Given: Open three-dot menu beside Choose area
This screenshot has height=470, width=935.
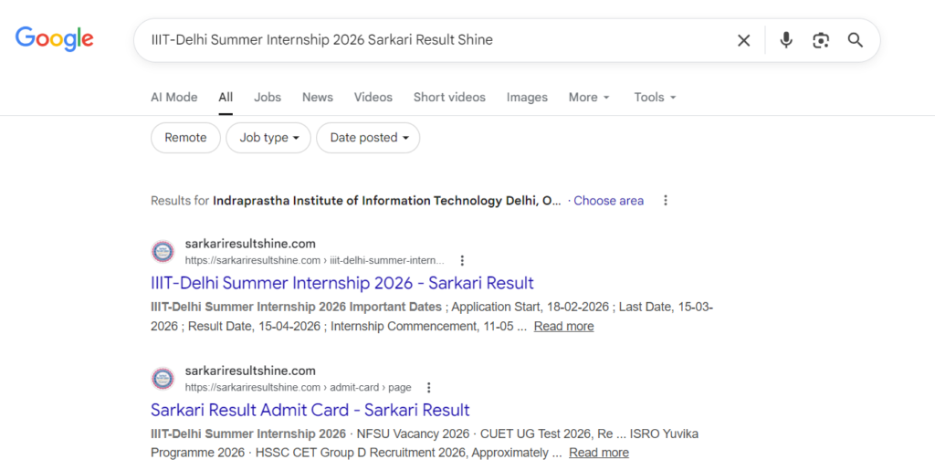Looking at the screenshot, I should (x=666, y=201).
